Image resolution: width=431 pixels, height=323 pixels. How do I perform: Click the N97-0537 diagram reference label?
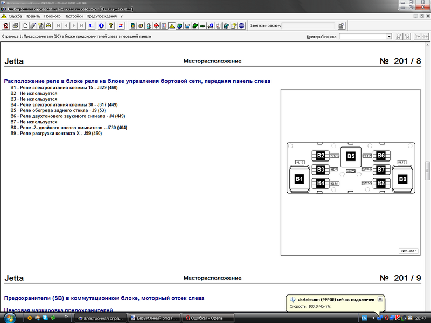coord(408,251)
